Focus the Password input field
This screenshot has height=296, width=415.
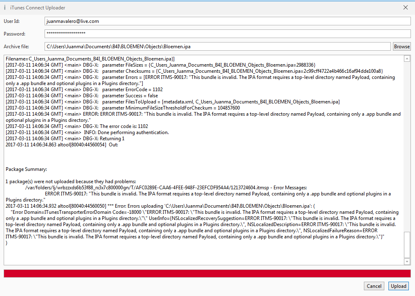click(x=228, y=34)
